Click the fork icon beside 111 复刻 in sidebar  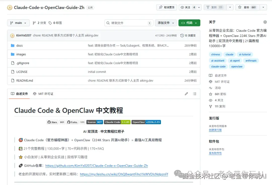211,106
